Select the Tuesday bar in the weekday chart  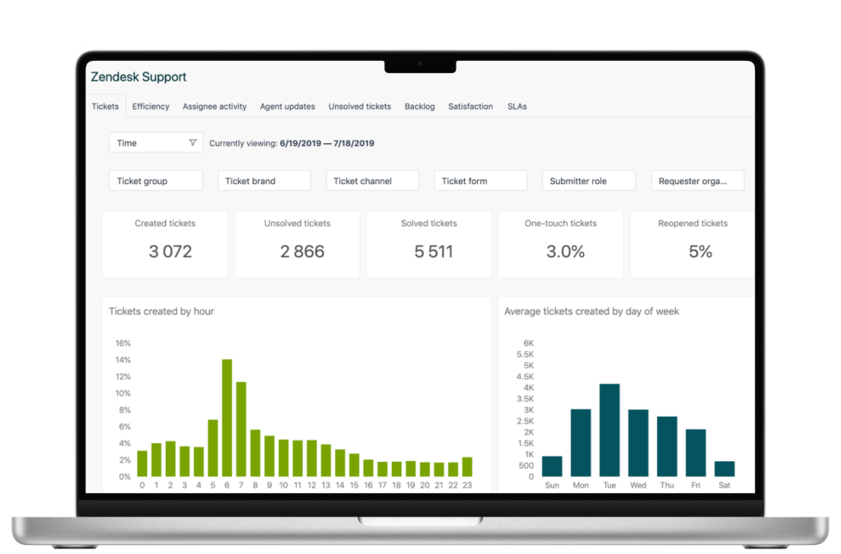609,429
